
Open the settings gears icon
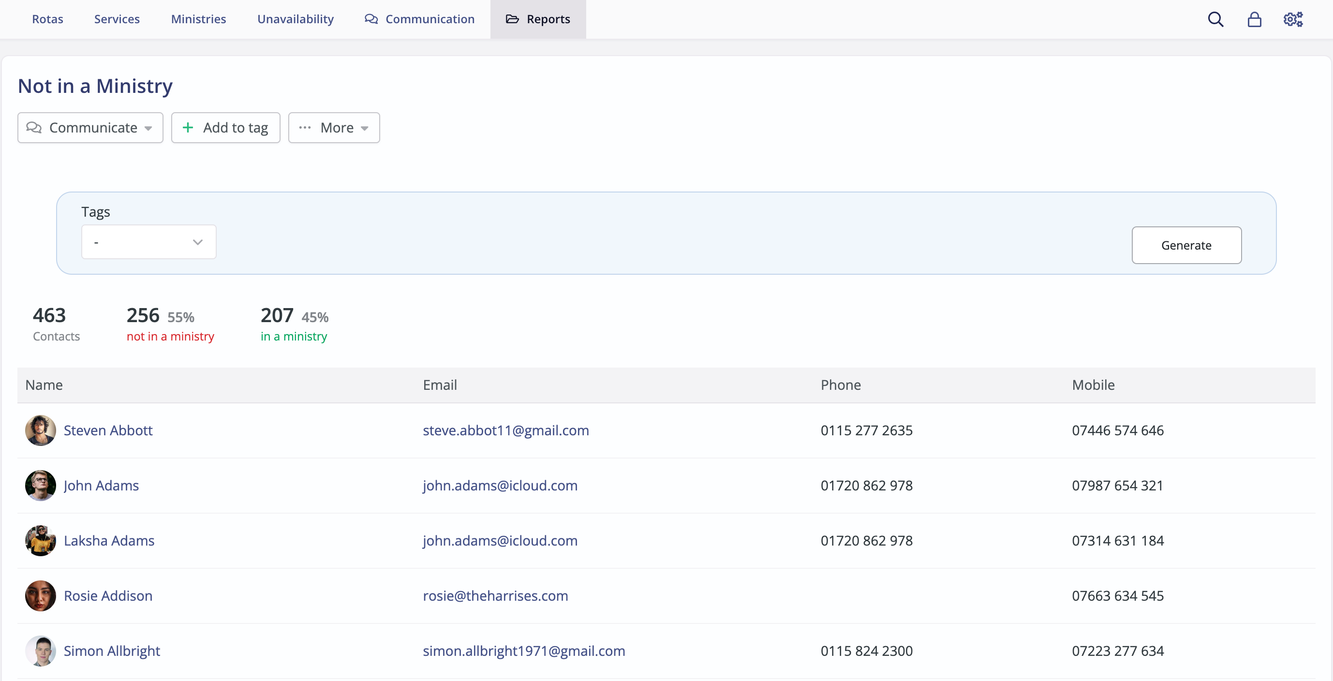[1293, 20]
